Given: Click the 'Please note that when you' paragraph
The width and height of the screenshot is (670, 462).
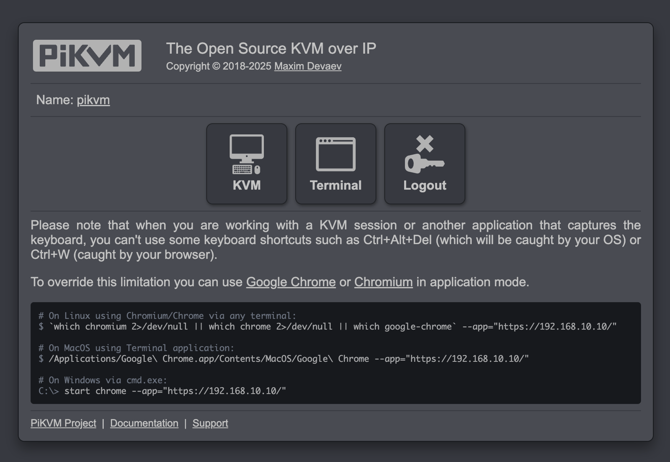Looking at the screenshot, I should tap(336, 240).
